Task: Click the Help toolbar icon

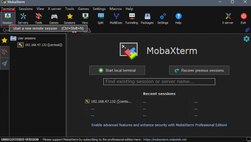Action: [x=178, y=18]
